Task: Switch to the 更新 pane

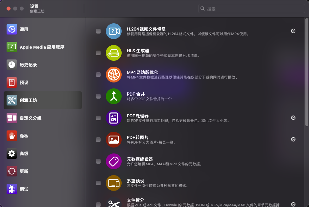Action: coord(42,171)
